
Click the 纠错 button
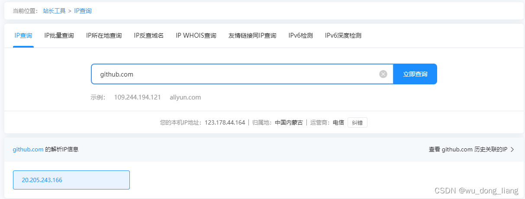pyautogui.click(x=358, y=122)
